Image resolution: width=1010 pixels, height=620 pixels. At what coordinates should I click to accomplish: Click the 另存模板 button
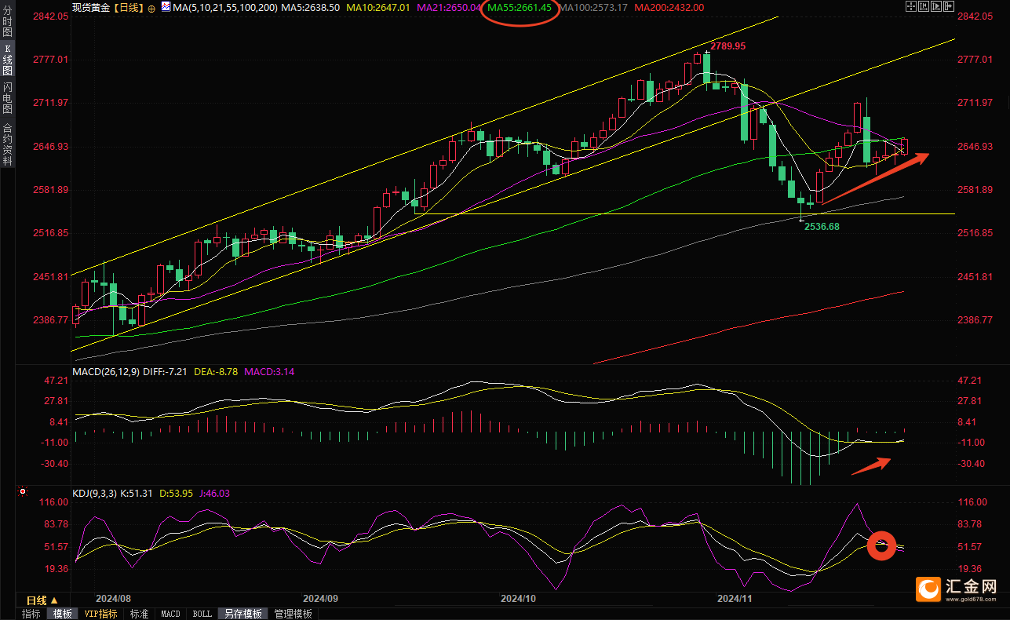242,614
